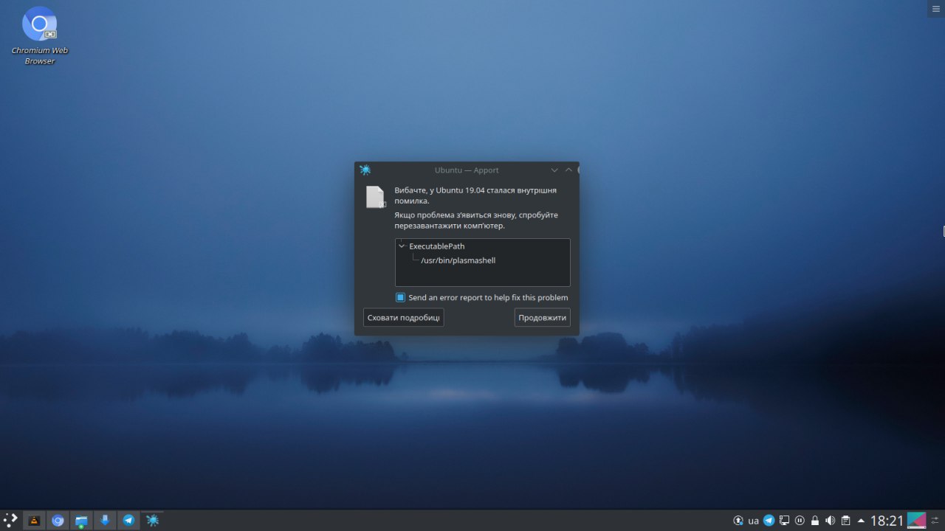Open the desktop toolbox menu button
The image size is (945, 531).
937,7
